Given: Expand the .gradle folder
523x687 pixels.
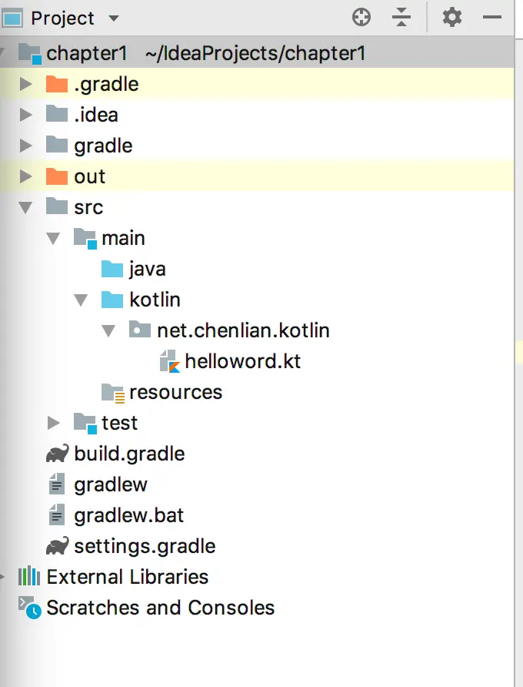Looking at the screenshot, I should point(26,84).
